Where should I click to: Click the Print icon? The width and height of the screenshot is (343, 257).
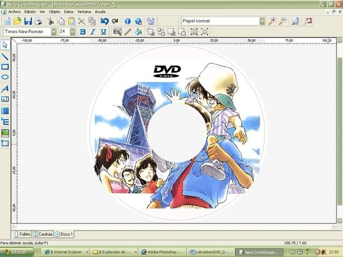tap(39, 21)
